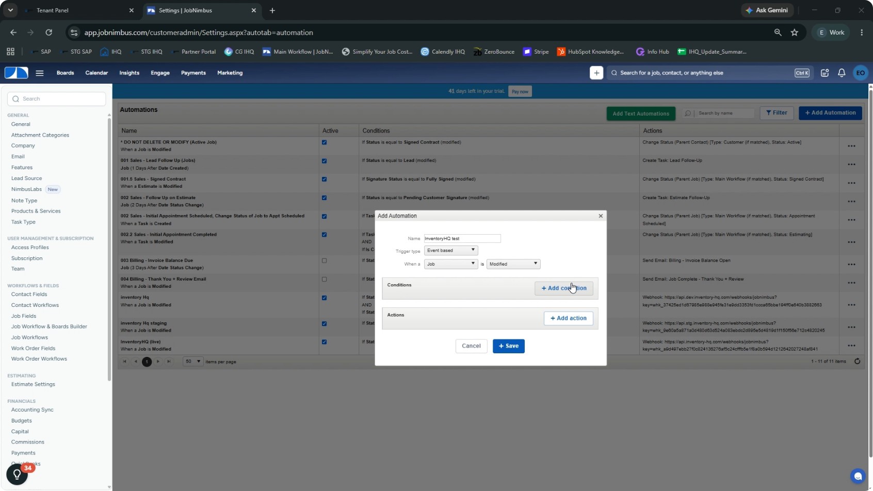Change items per page dropdown

193,362
